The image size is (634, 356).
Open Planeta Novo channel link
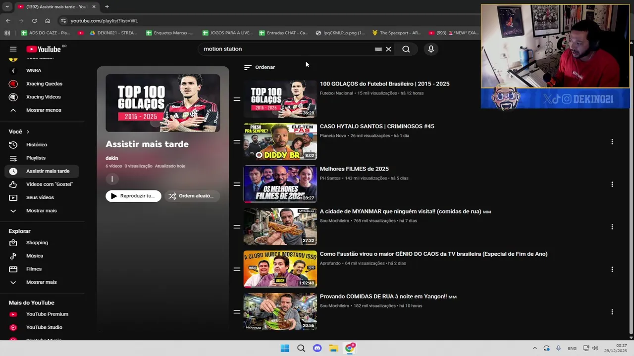tap(333, 135)
